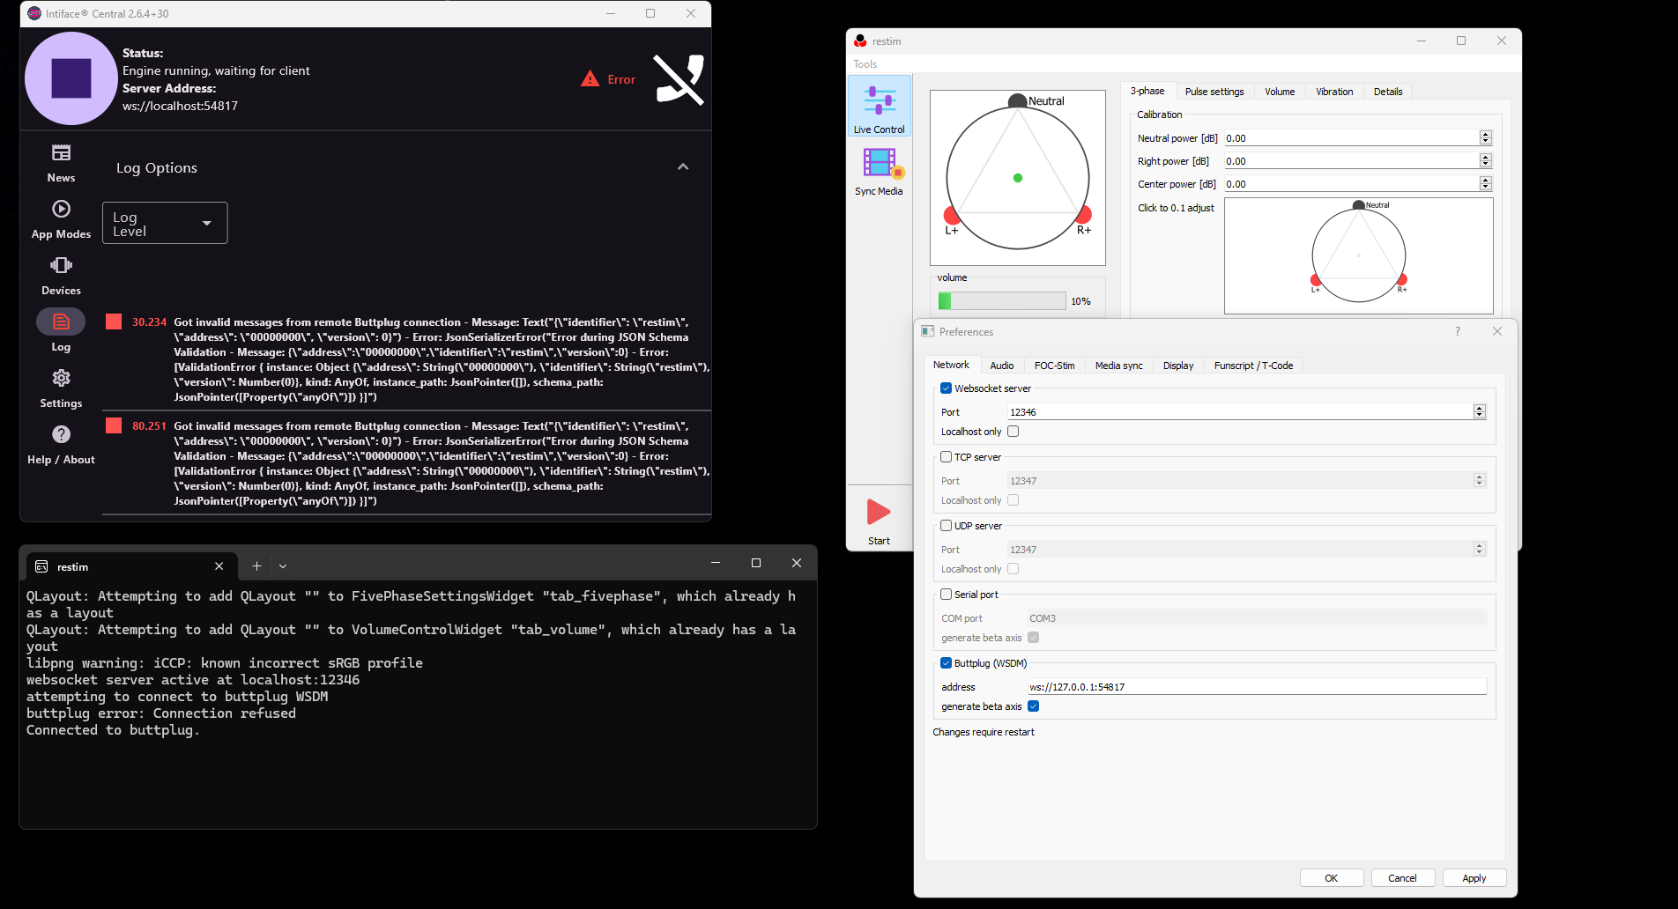This screenshot has width=1678, height=909.
Task: Open the Tools menu in restim
Action: click(865, 64)
